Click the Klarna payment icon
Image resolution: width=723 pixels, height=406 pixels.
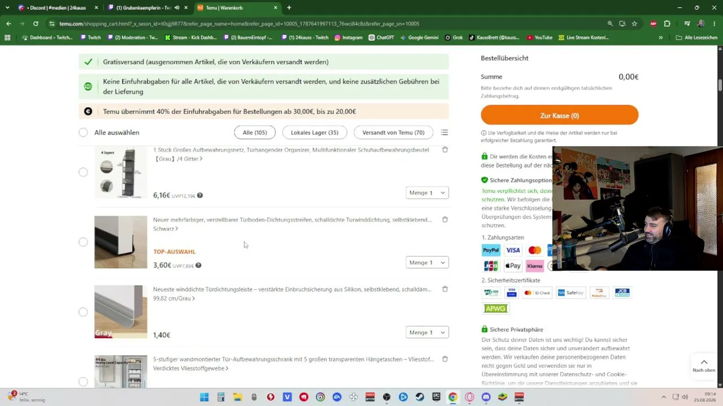(534, 266)
